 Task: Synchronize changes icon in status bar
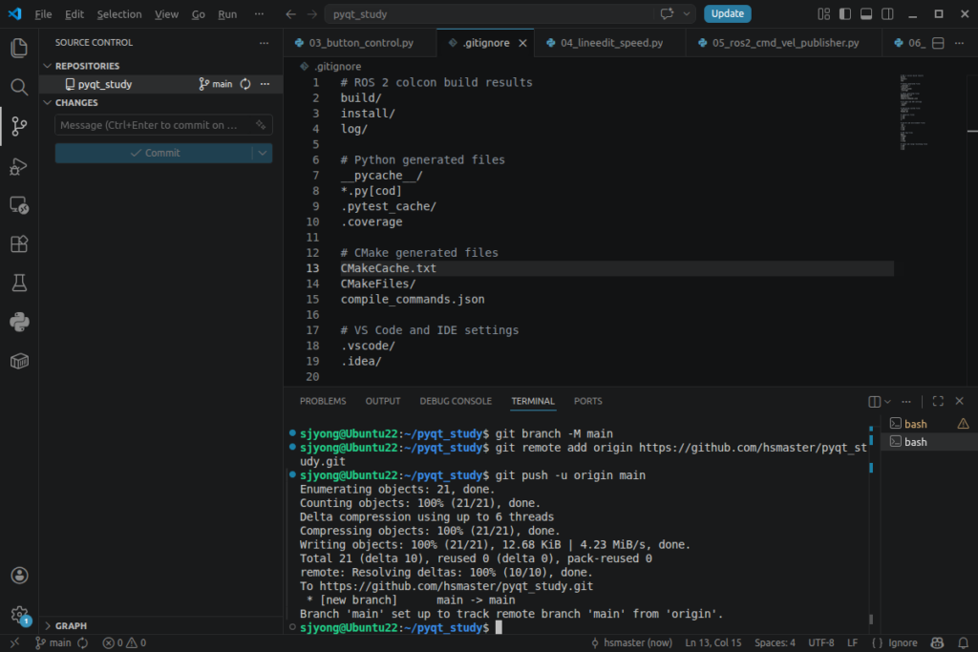(x=83, y=642)
